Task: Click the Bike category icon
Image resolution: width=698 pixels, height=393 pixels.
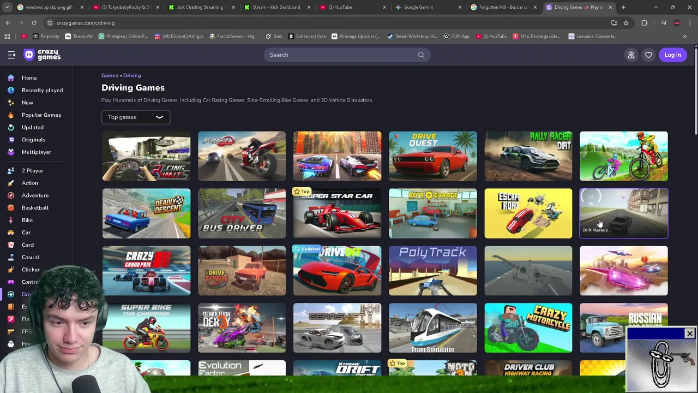Action: [x=11, y=220]
